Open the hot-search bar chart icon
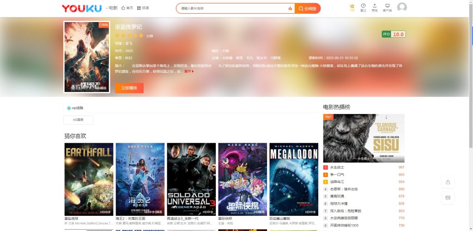 point(290,8)
